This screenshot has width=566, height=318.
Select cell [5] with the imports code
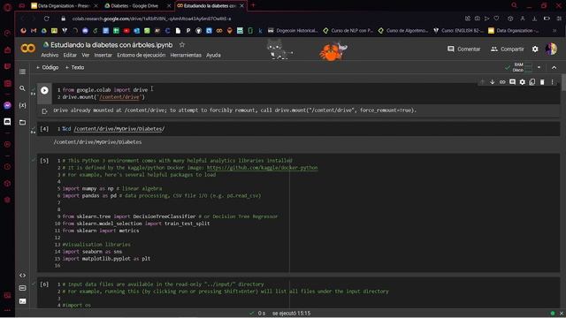point(299,213)
